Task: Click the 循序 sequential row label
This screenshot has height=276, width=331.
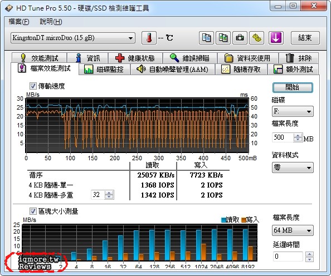Action: [36, 175]
